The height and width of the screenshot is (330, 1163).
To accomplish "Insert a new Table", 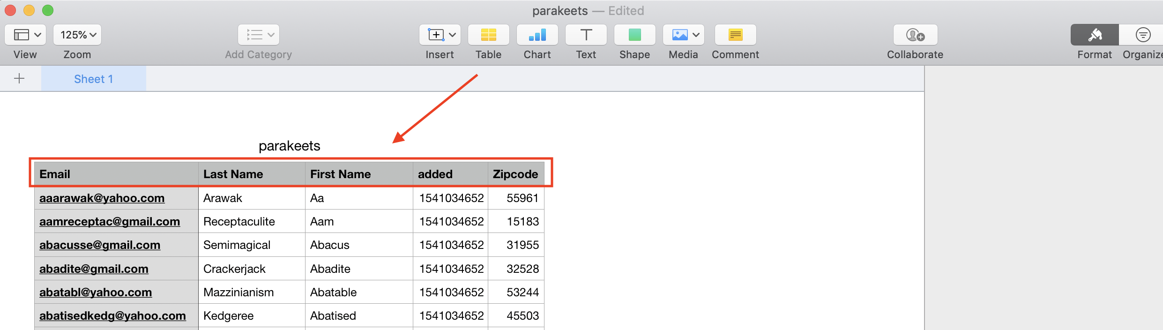I will 488,35.
